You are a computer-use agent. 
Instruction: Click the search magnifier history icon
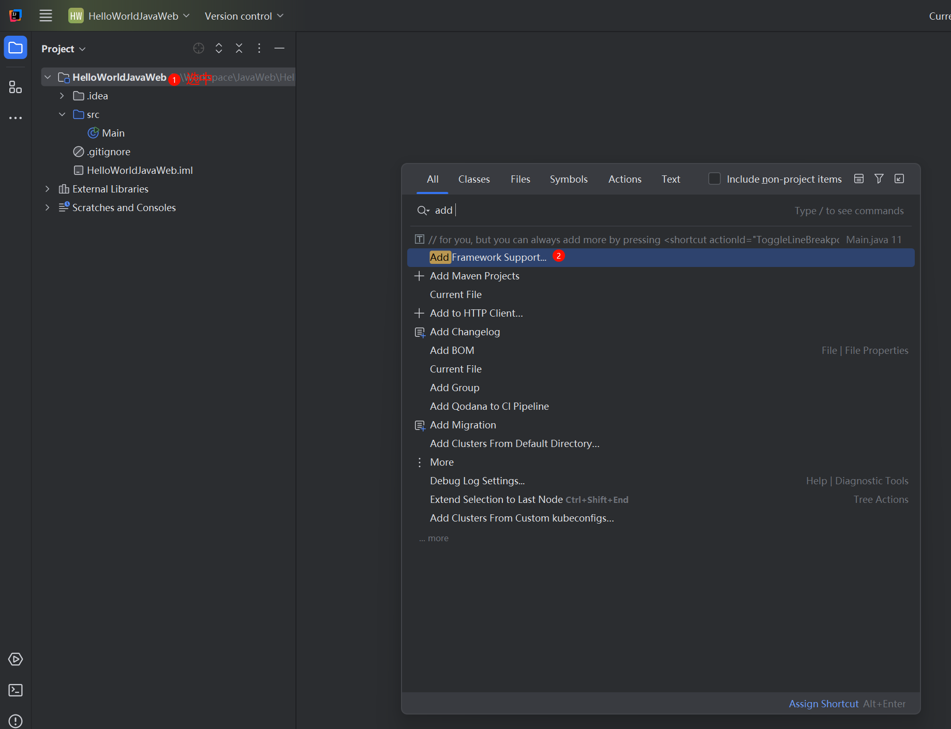[423, 210]
